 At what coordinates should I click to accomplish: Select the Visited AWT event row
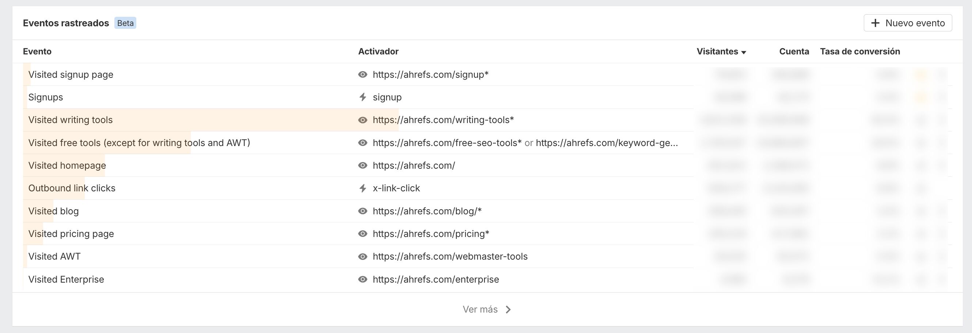[x=54, y=256]
